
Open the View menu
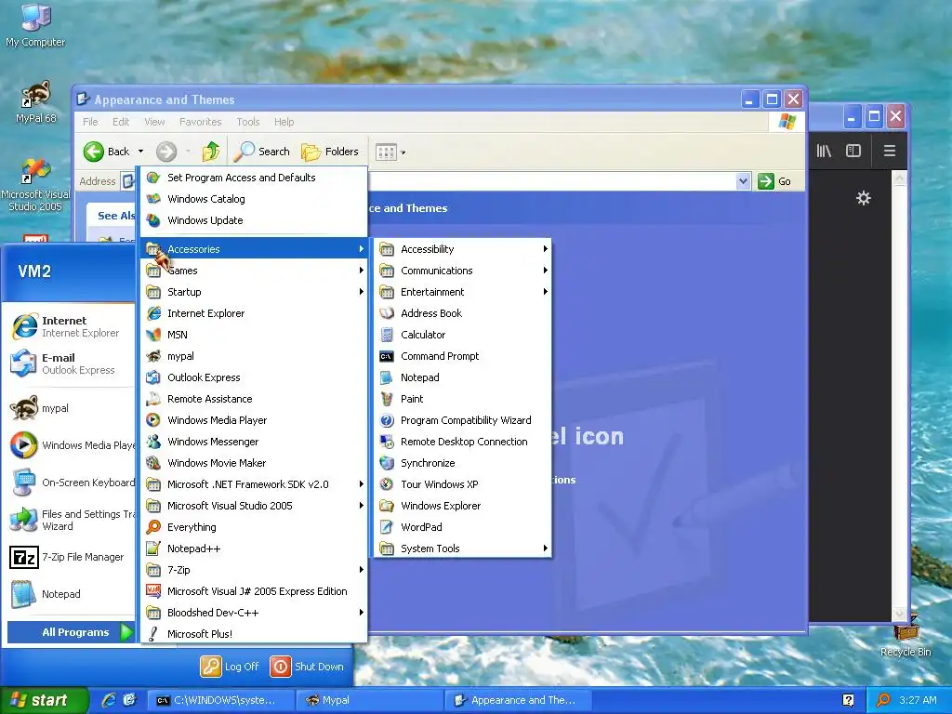[154, 122]
